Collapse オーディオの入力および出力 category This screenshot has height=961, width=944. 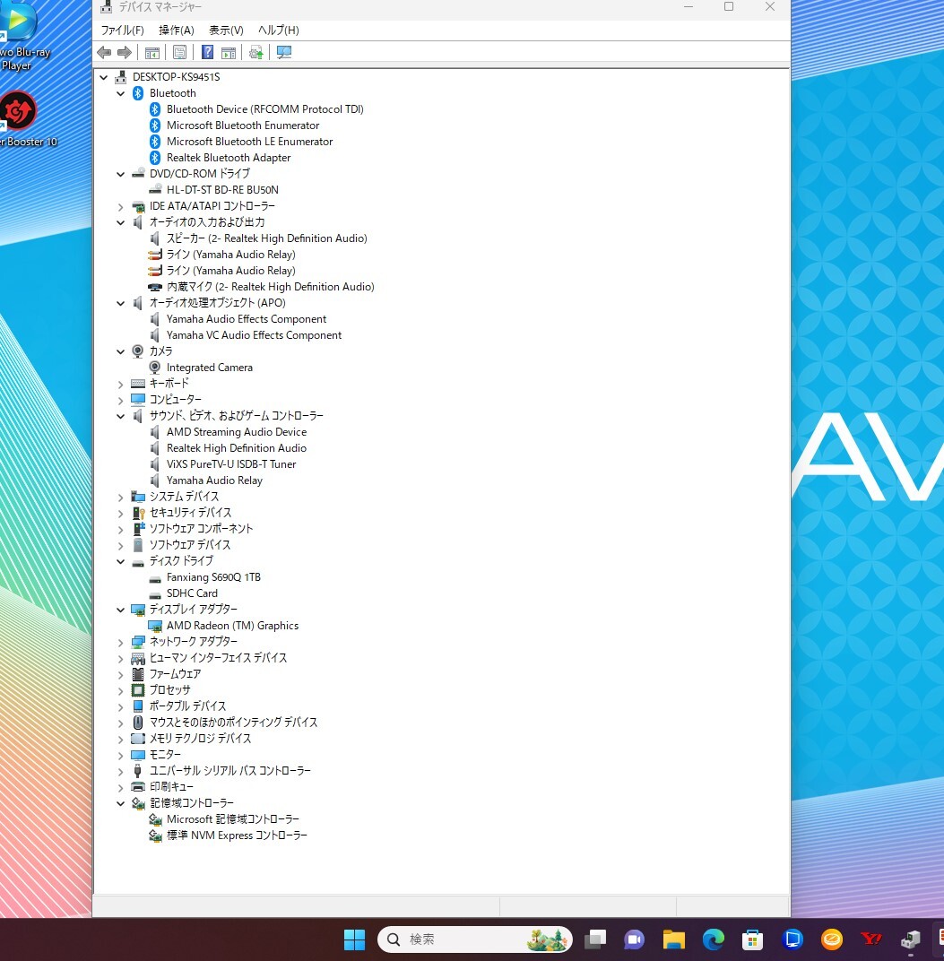121,222
